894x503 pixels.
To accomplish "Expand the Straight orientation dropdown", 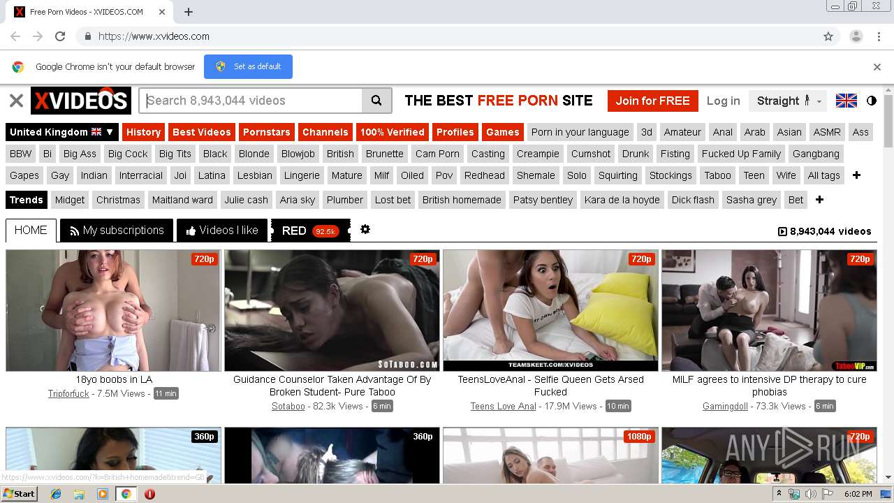I will (788, 101).
